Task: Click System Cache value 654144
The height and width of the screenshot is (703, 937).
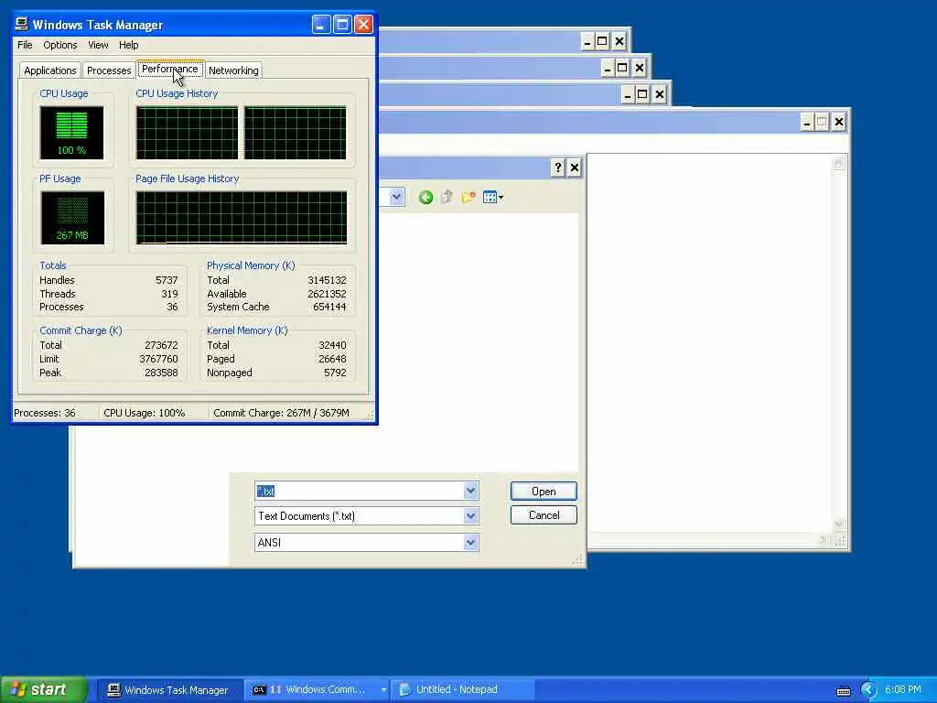Action: point(329,307)
